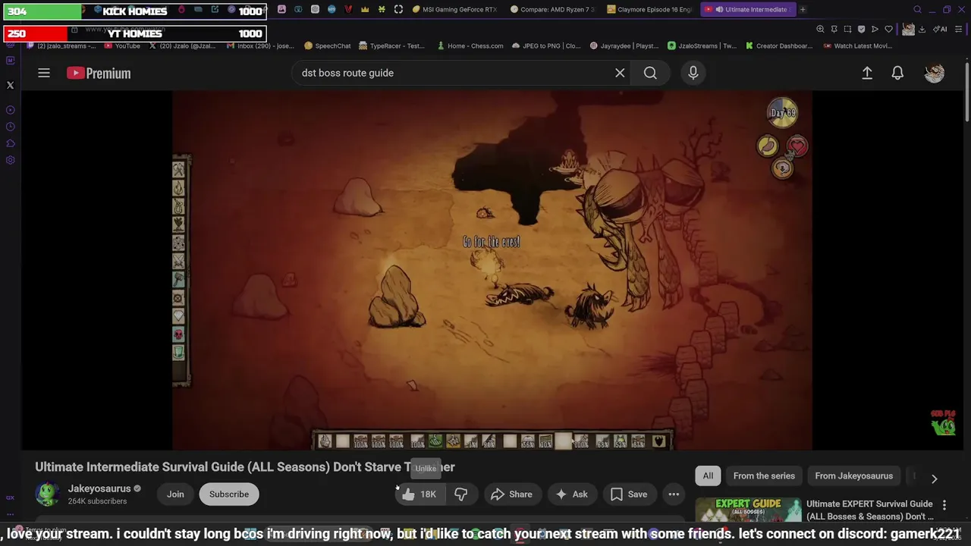Switch to Claymore Episode 16 tab
This screenshot has width=971, height=546.
(x=649, y=10)
